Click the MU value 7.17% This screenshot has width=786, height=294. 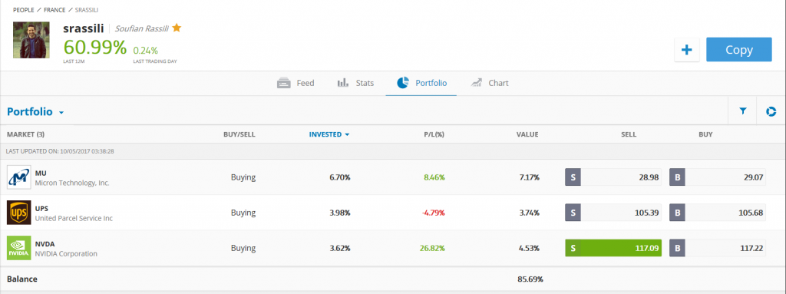[x=530, y=177]
